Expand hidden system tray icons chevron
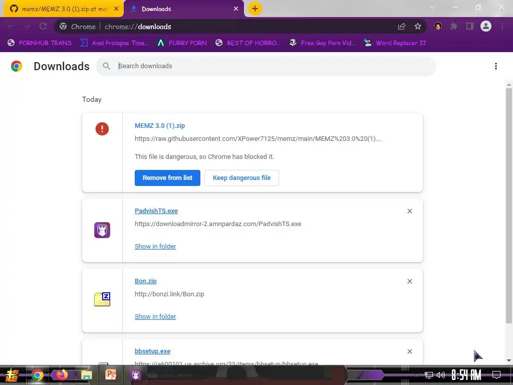 [416, 375]
